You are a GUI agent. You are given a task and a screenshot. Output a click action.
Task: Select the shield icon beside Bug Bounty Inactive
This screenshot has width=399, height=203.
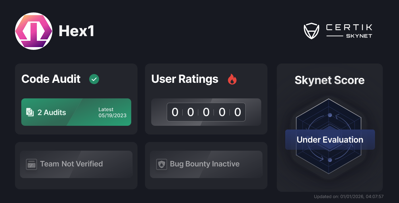pyautogui.click(x=161, y=164)
